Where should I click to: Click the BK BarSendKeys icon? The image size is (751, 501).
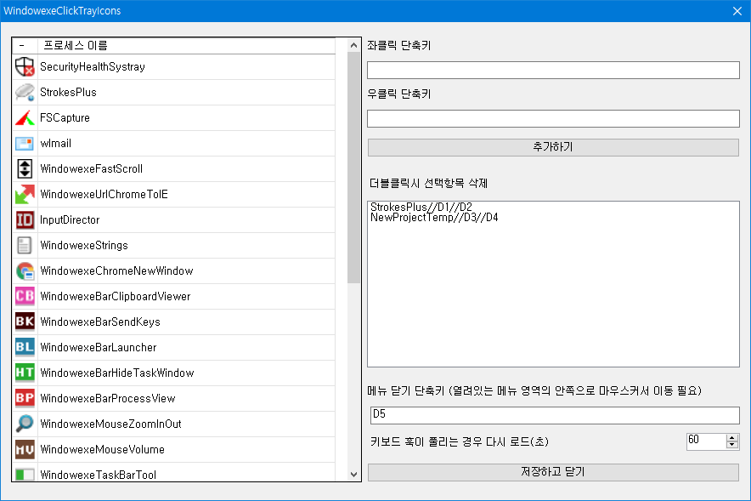25,322
